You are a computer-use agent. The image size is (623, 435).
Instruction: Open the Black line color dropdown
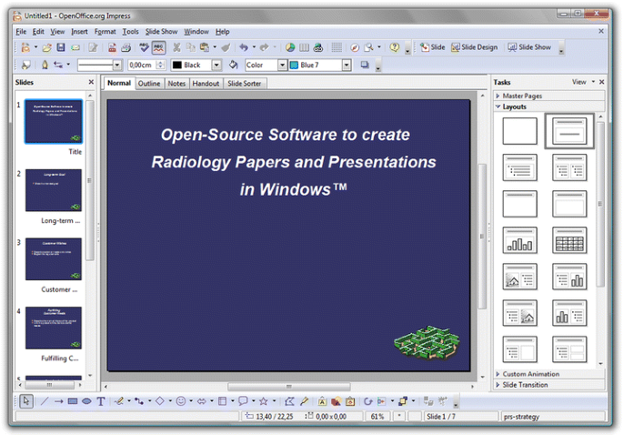(216, 65)
